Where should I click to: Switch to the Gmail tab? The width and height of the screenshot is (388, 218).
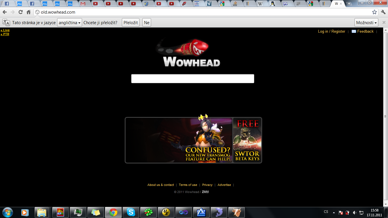[x=83, y=4]
